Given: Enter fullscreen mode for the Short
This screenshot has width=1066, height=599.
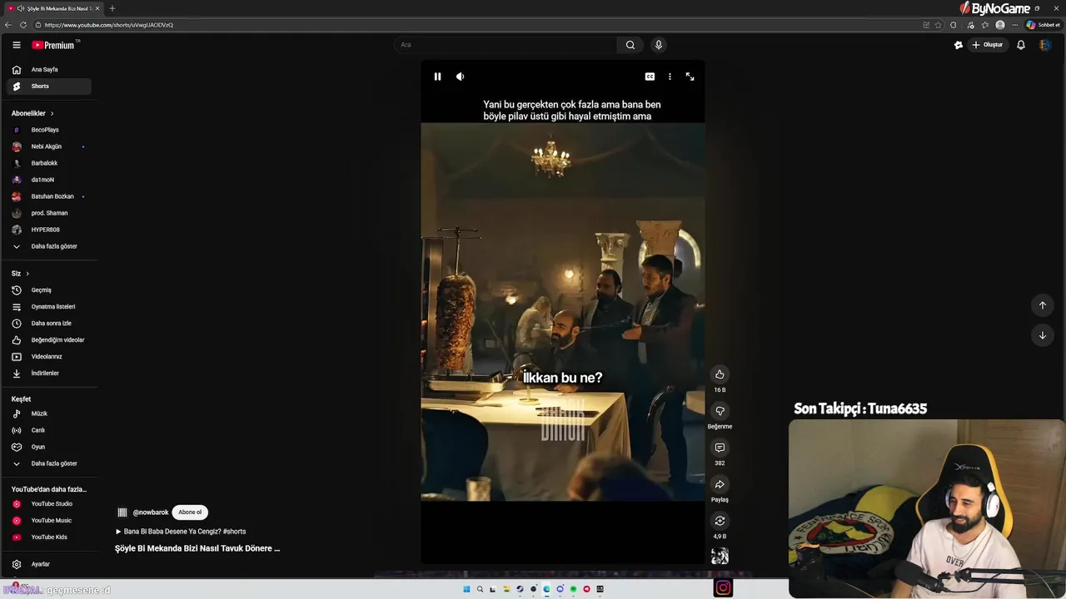Looking at the screenshot, I should pos(690,77).
